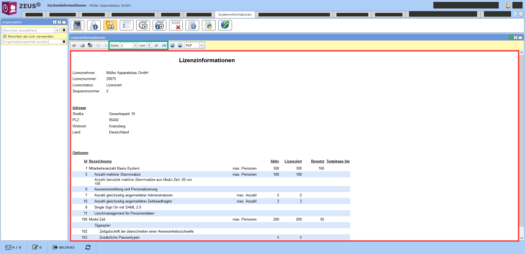This screenshot has height=254, width=525.
Task: Open the Python script document icon
Action: (209, 25)
